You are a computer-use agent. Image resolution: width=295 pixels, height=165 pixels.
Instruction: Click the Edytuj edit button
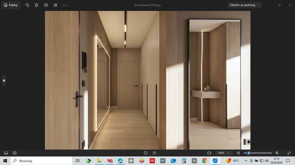pos(11,5)
